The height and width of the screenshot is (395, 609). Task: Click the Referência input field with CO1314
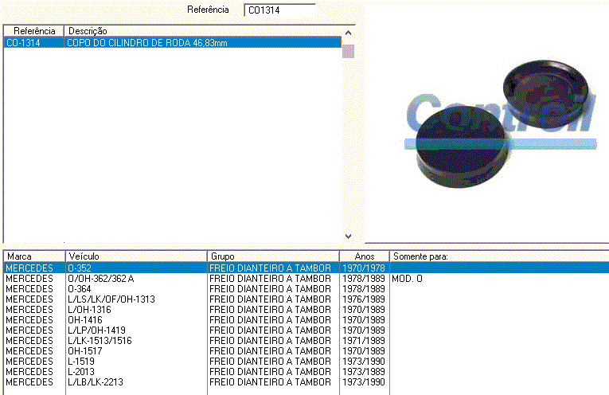(x=279, y=10)
